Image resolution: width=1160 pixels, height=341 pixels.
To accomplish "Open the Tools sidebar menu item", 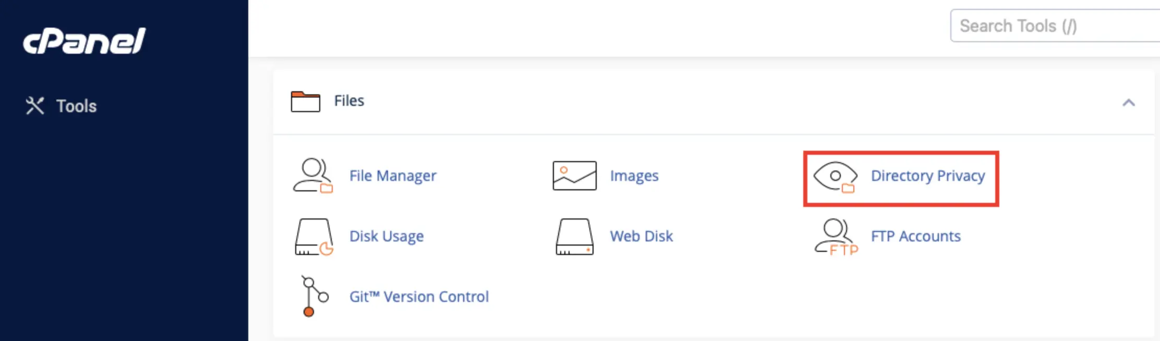I will [76, 106].
